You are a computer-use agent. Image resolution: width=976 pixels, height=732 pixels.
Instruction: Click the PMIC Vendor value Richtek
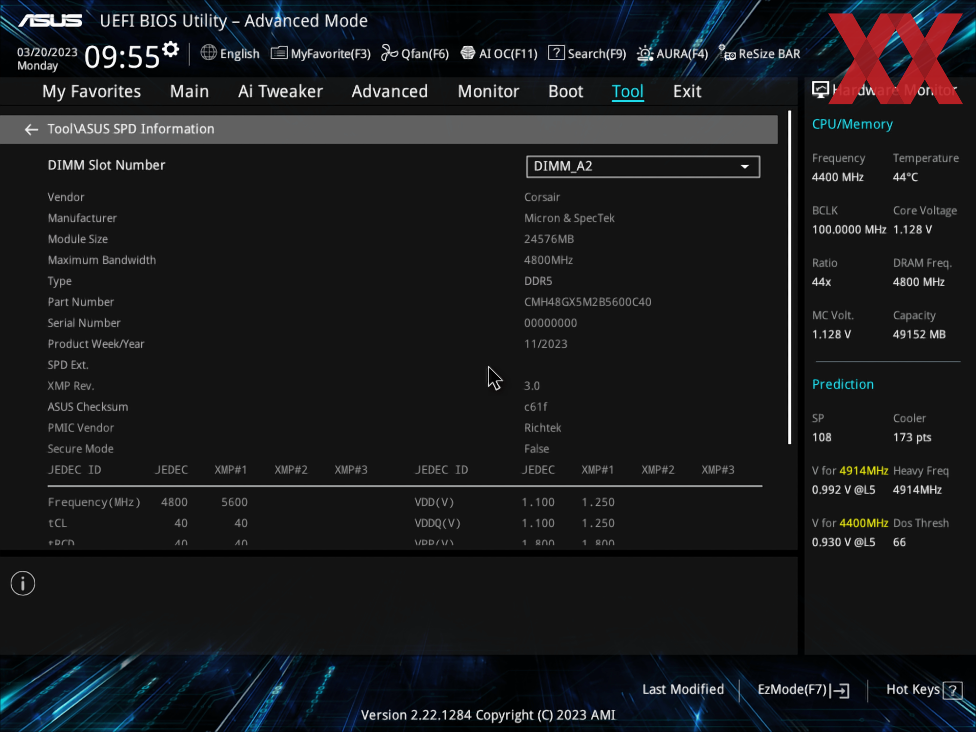(x=543, y=428)
